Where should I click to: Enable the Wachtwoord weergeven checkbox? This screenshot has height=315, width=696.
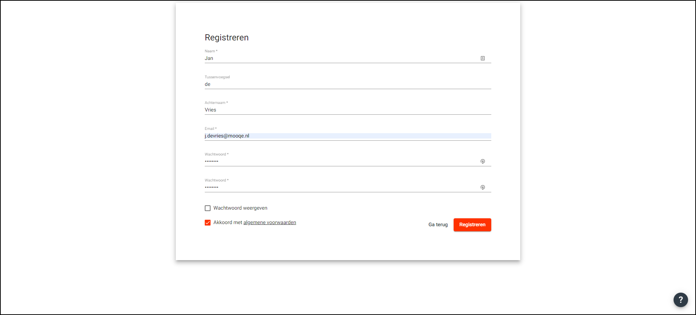click(x=208, y=208)
